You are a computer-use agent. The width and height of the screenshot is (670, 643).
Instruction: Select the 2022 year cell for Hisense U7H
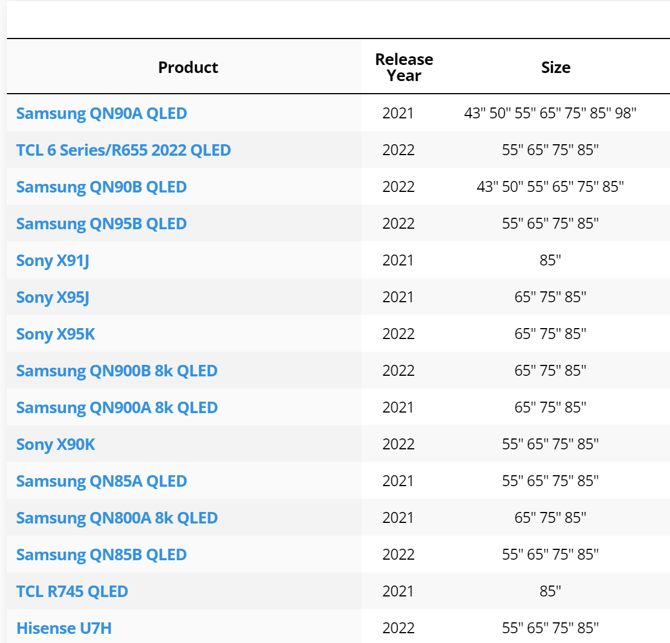click(x=398, y=627)
